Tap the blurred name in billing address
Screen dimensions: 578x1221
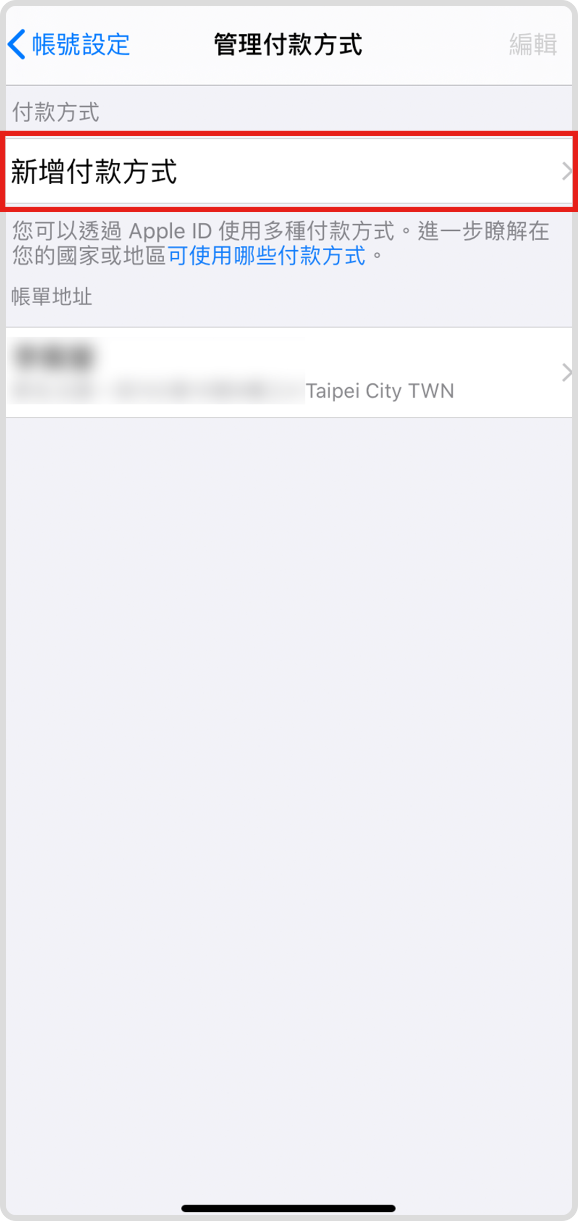[54, 356]
